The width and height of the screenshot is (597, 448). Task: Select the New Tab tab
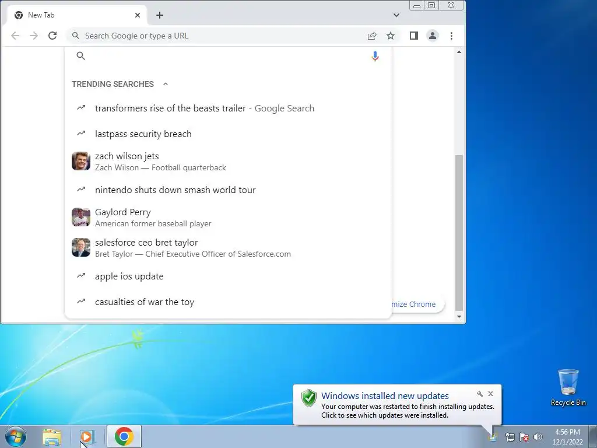[77, 15]
